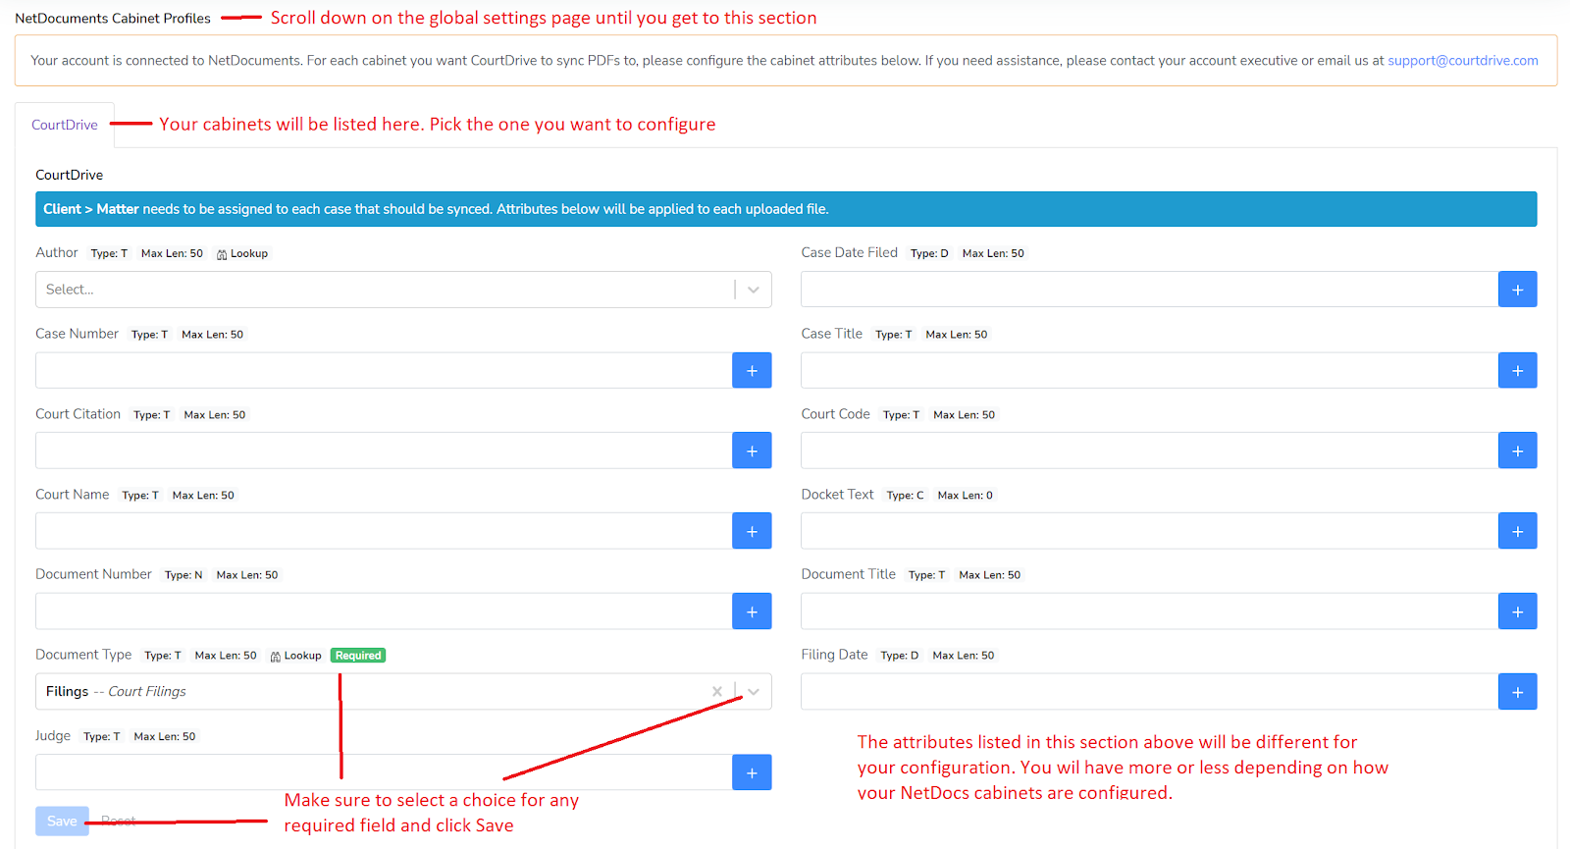Click the plus button for Case Title

(x=1517, y=370)
